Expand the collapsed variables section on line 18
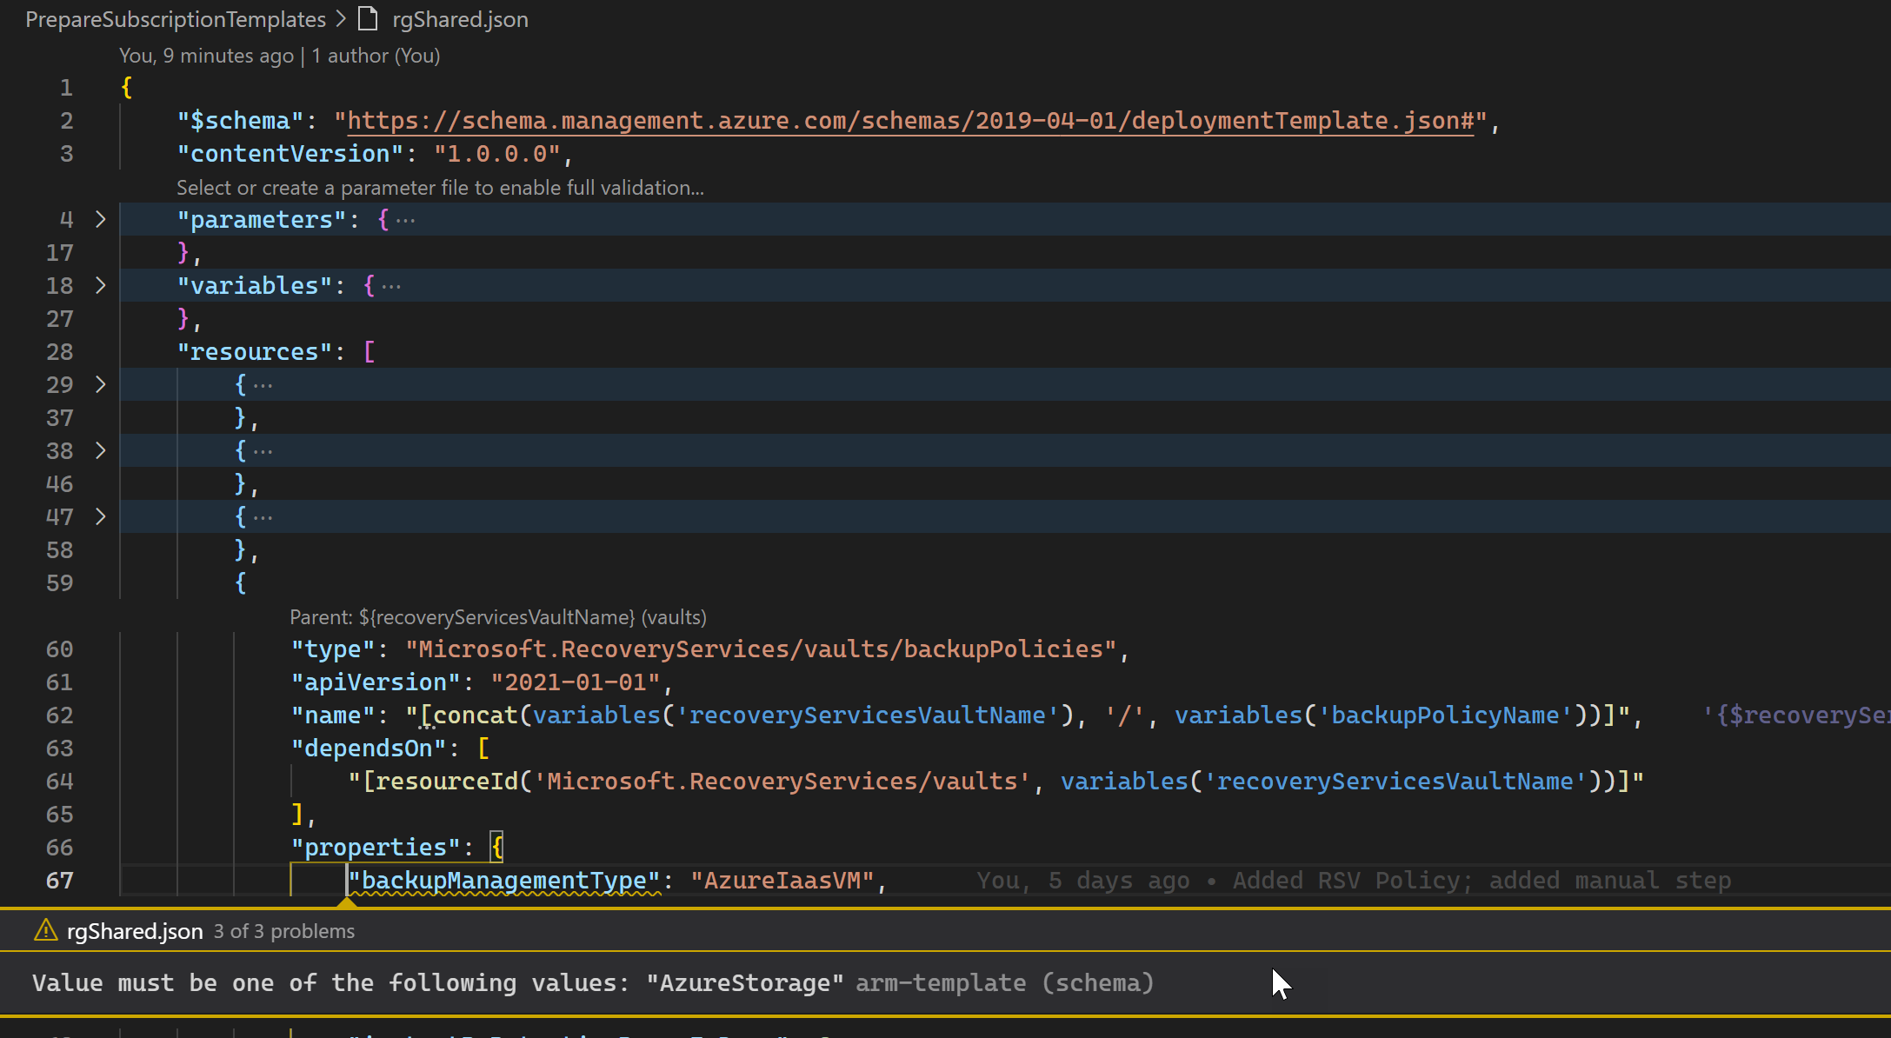The width and height of the screenshot is (1891, 1038). (100, 285)
